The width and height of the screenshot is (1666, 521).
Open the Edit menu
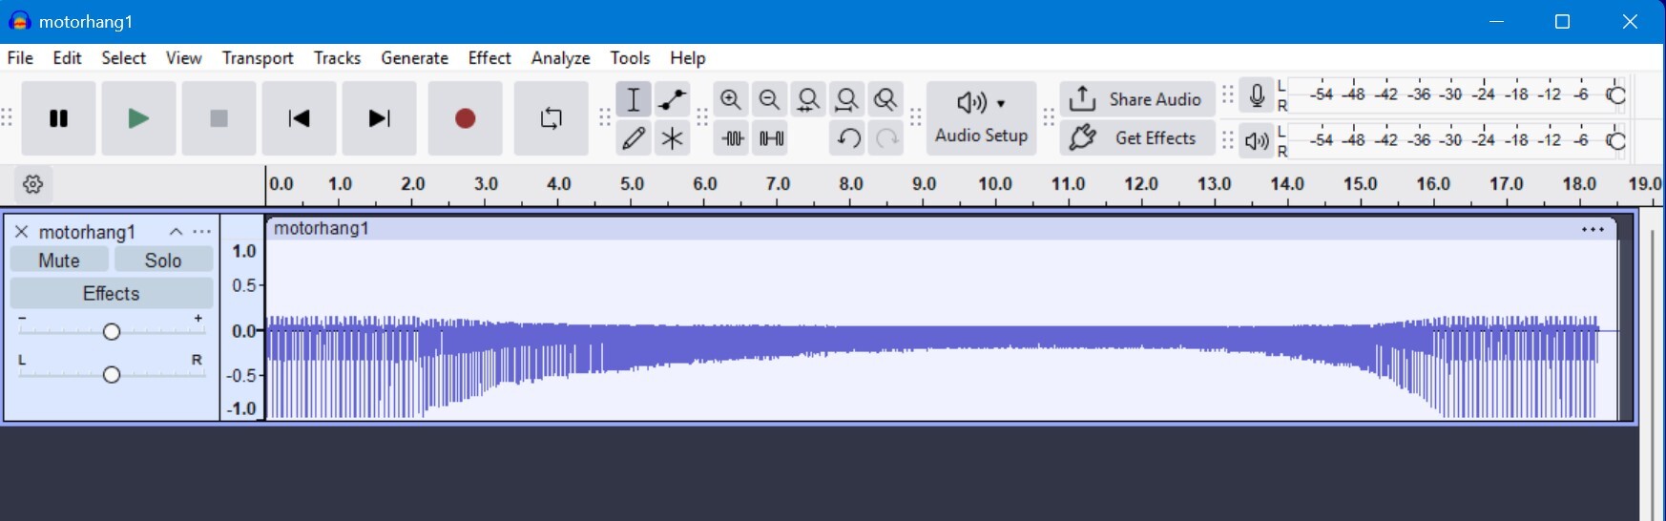(x=67, y=58)
